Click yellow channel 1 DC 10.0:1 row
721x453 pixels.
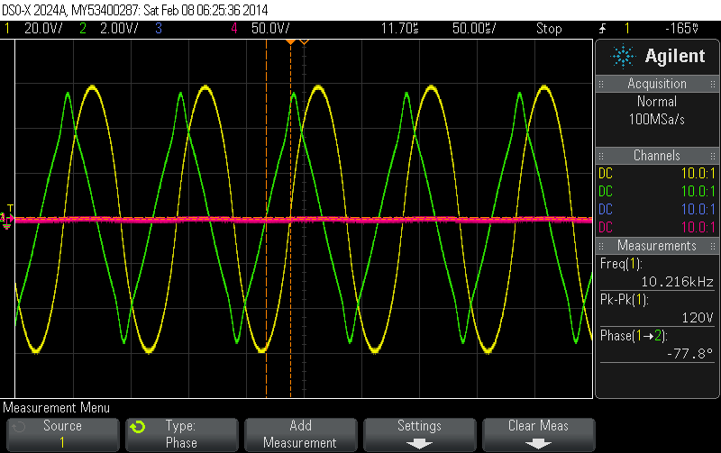point(657,173)
